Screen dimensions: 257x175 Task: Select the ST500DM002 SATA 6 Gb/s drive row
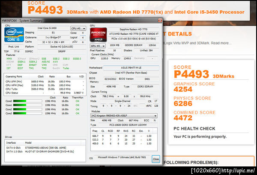(45, 148)
